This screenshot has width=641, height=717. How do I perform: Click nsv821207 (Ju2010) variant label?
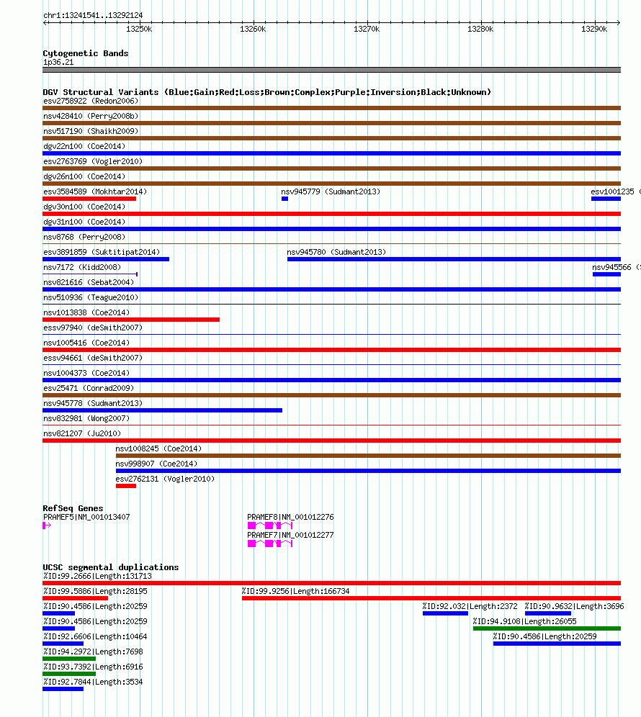click(82, 433)
